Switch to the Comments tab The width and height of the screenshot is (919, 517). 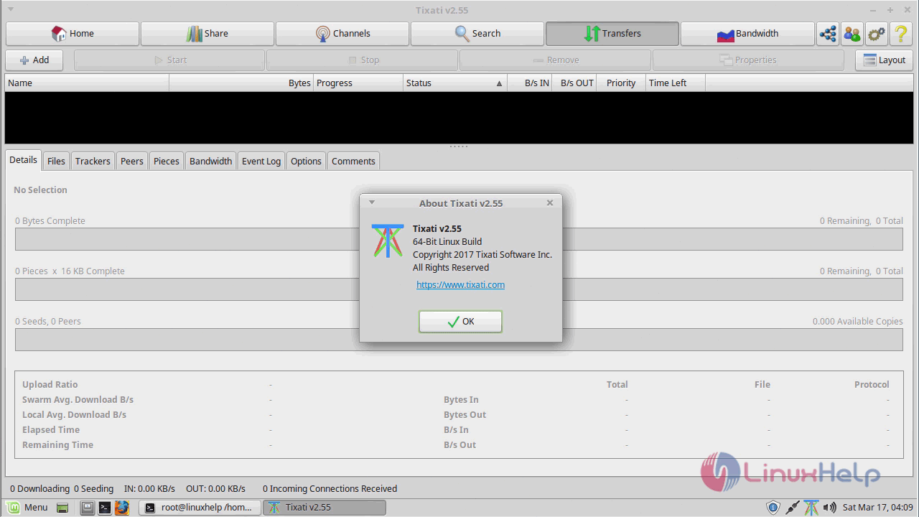coord(353,161)
